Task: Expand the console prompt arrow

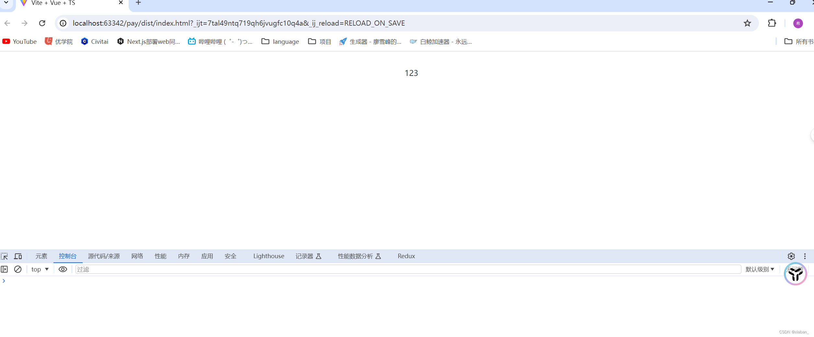Action: pyautogui.click(x=4, y=281)
